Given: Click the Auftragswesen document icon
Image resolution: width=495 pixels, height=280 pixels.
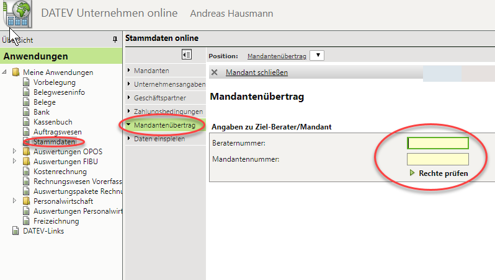Looking at the screenshot, I should click(26, 132).
